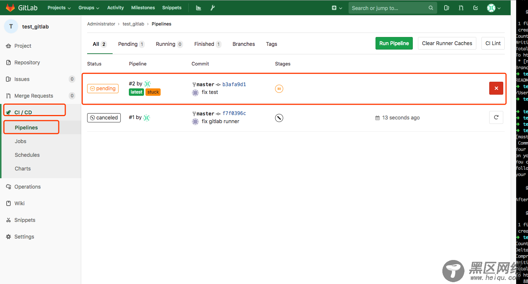Image resolution: width=528 pixels, height=284 pixels.
Task: Switch to the Running tab
Action: (169, 44)
